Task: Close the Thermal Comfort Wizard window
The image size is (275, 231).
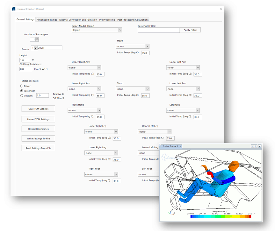Action: (x=221, y=9)
